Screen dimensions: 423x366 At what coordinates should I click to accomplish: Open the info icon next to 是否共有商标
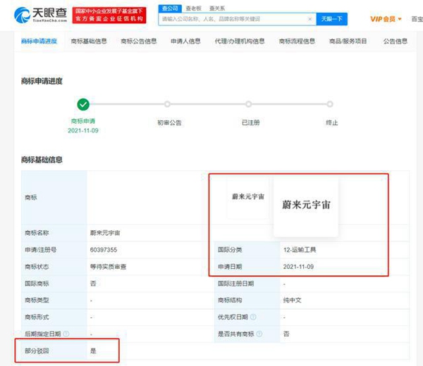pyautogui.click(x=259, y=334)
